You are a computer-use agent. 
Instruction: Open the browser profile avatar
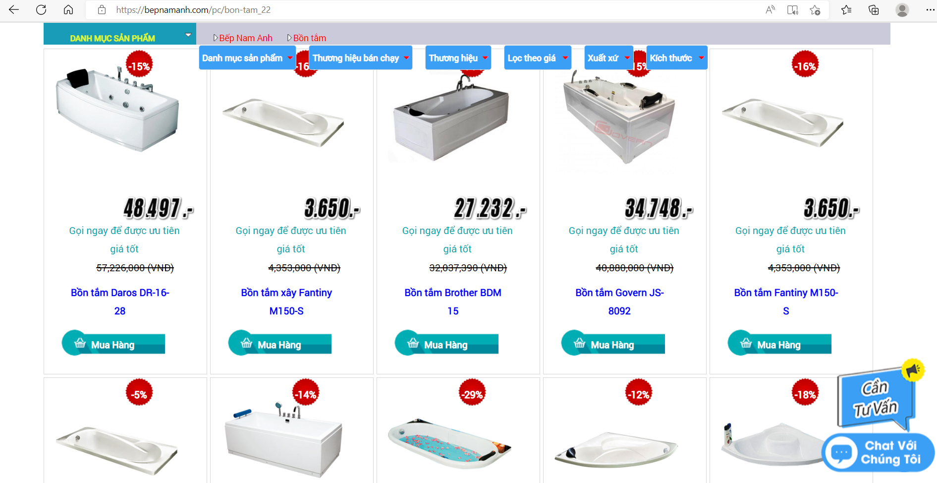pyautogui.click(x=902, y=10)
